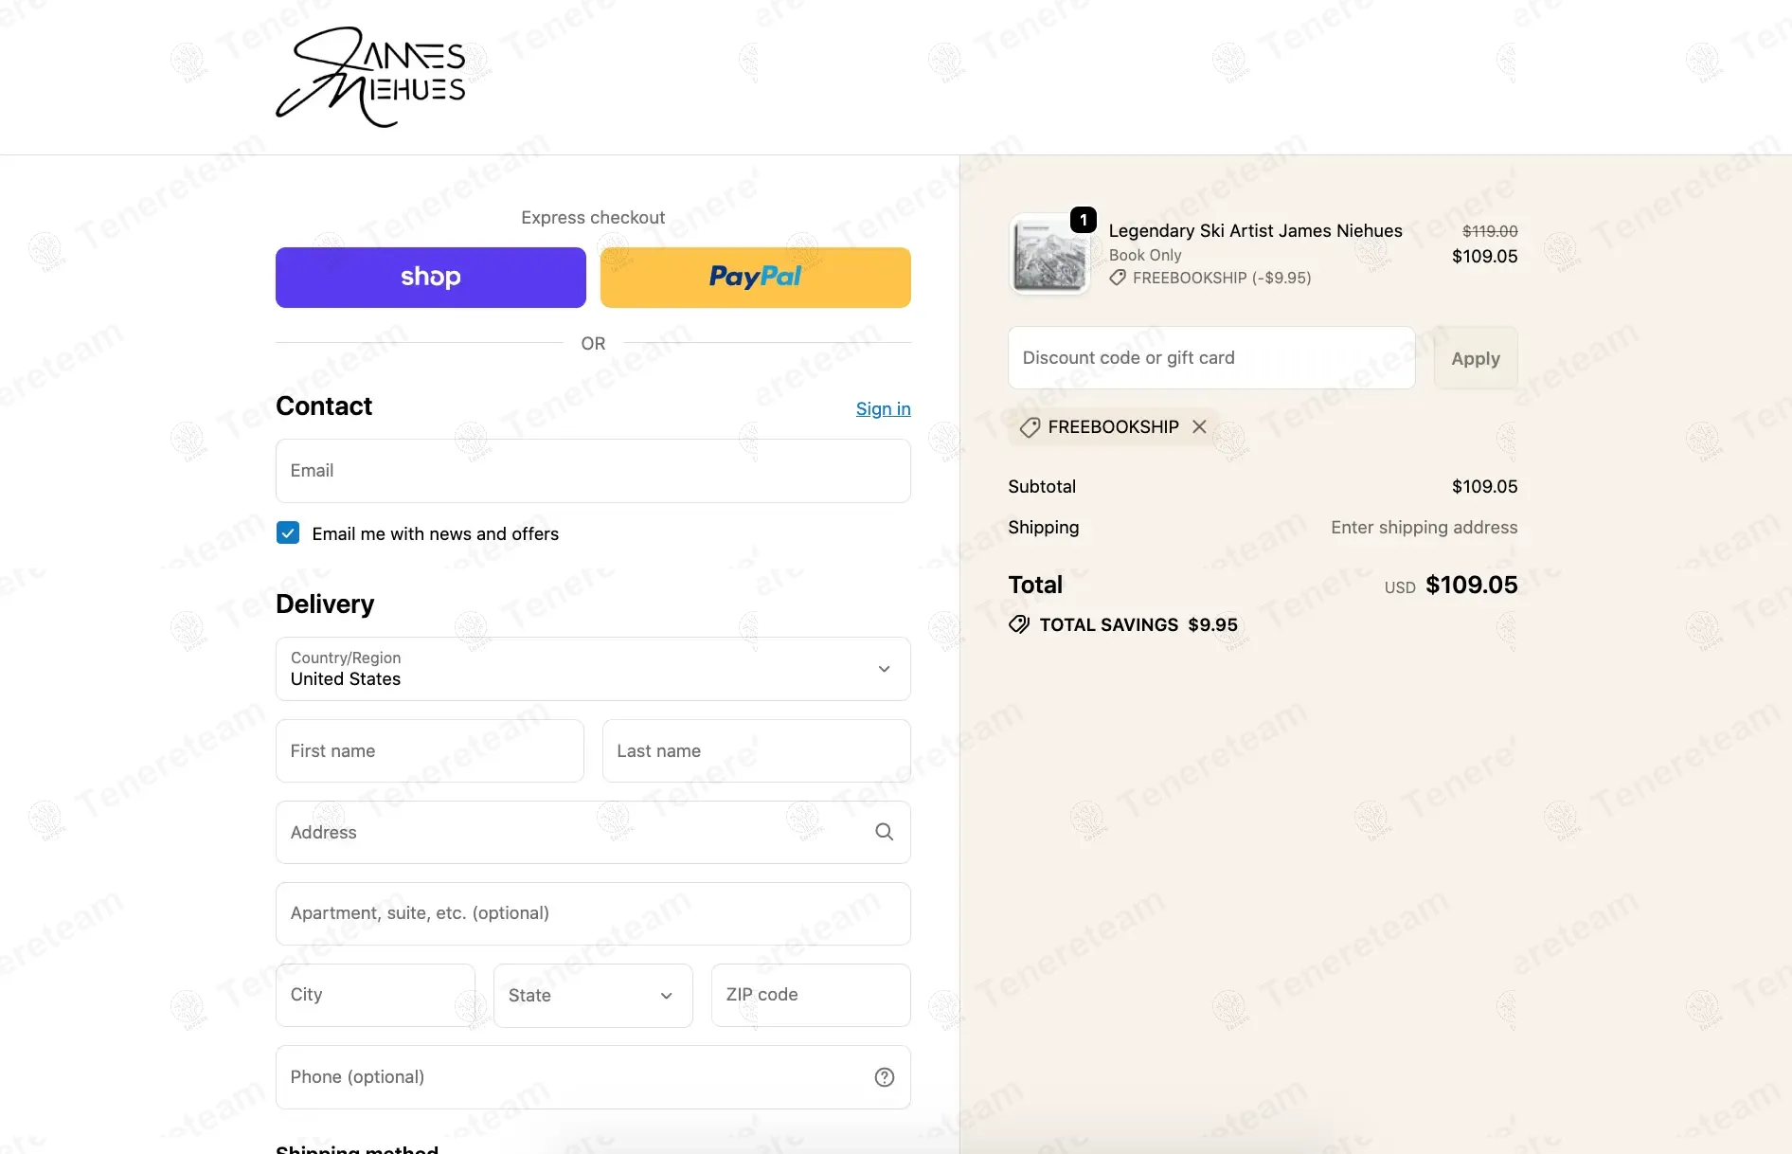Viewport: 1792px width, 1154px height.
Task: Click into the Phone (optional) field
Action: click(x=593, y=1077)
